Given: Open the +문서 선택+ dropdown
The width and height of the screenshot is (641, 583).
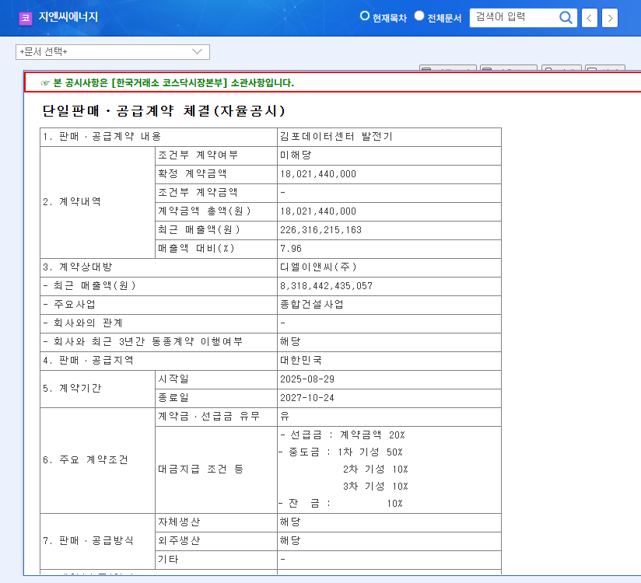Looking at the screenshot, I should pyautogui.click(x=113, y=52).
